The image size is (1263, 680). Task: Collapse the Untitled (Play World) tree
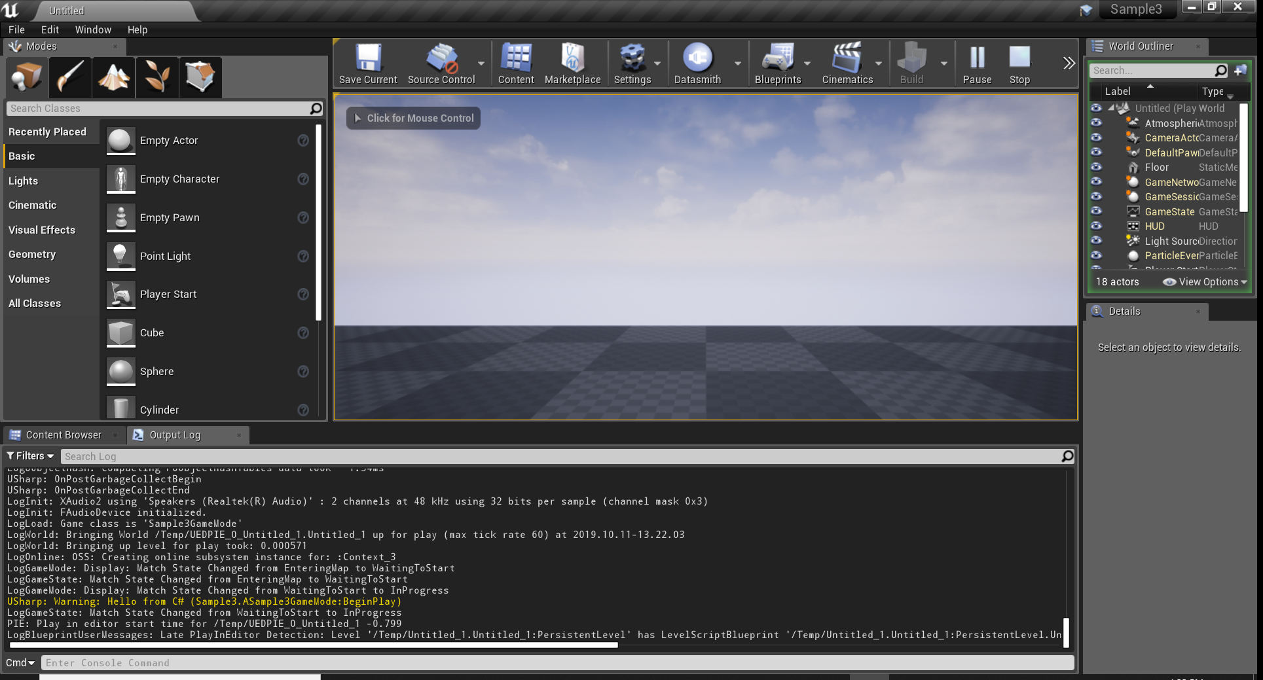tap(1111, 109)
